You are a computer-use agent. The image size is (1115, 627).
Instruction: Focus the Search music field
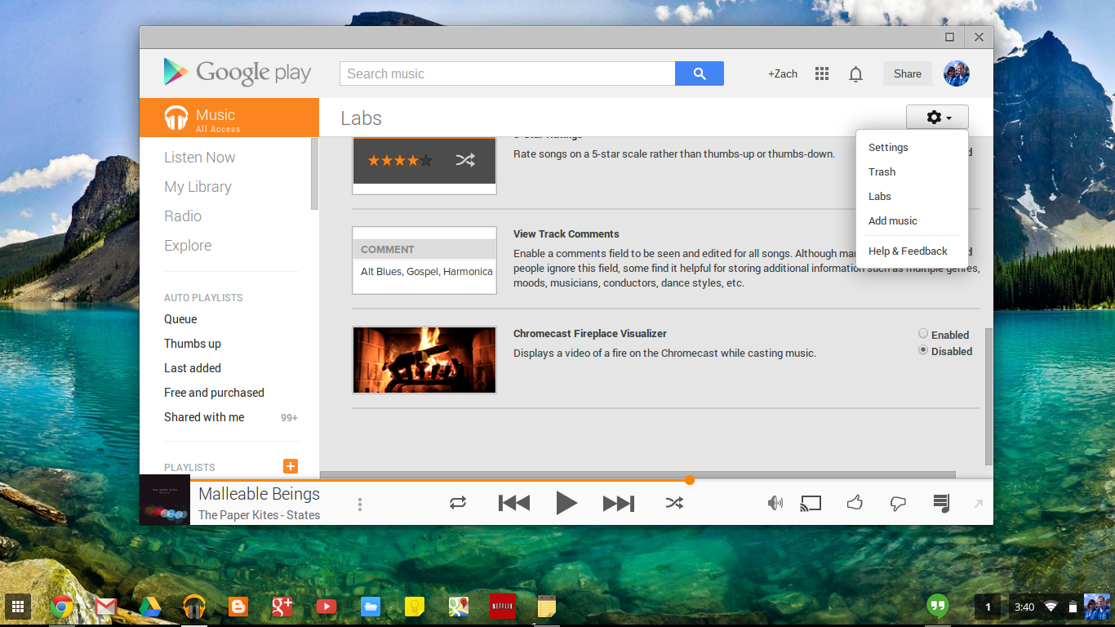click(x=508, y=73)
